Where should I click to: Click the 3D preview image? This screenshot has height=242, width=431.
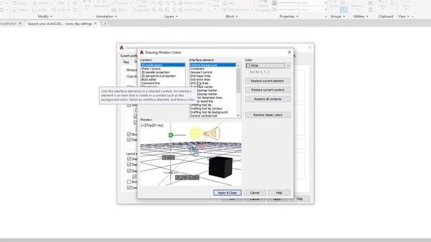[x=191, y=154]
